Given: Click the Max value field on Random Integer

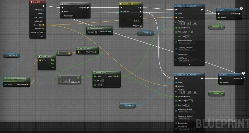Looking at the screenshot, I should (95, 32).
